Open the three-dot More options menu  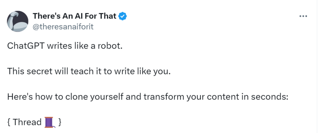303,16
